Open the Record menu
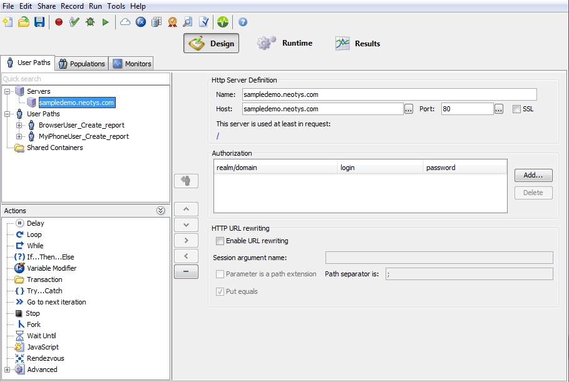569x382 pixels. 72,6
